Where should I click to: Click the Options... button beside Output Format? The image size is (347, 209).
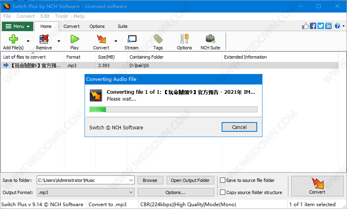tap(176, 192)
